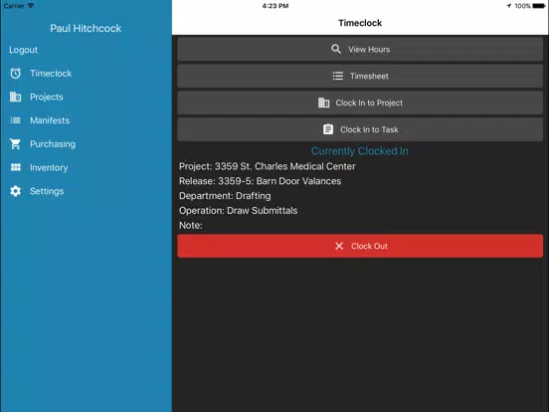549x412 pixels.
Task: Click Operation: Draw Submittals line
Action: [238, 211]
